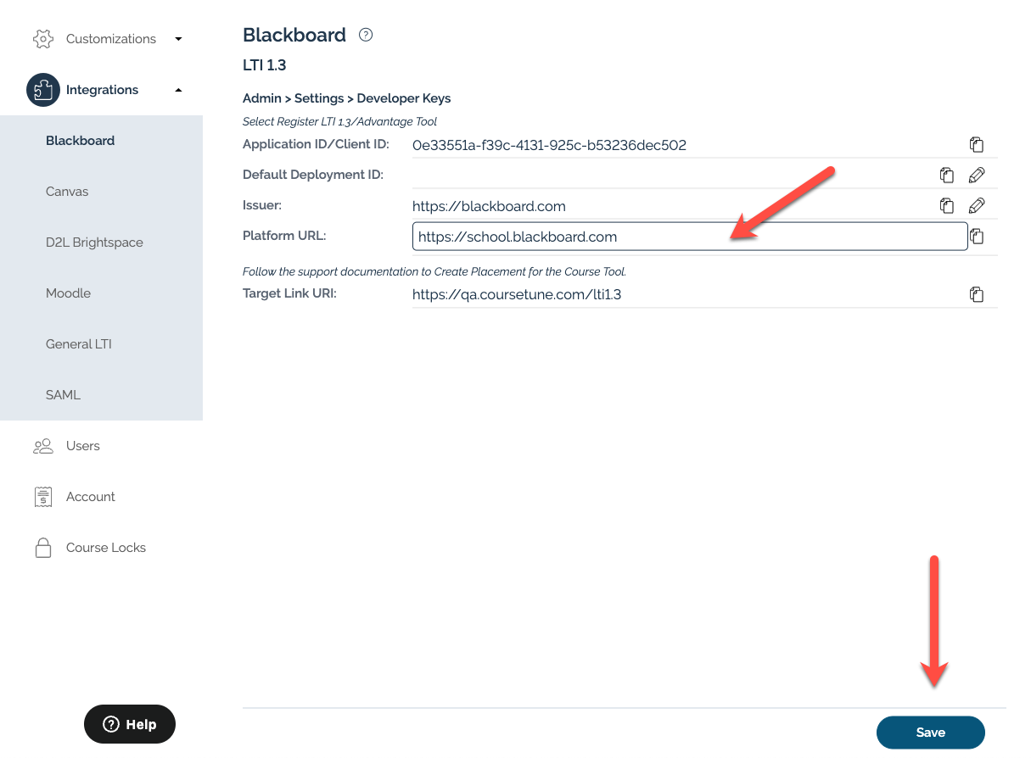1031x758 pixels.
Task: Click the Blackboard page heading
Action: click(x=294, y=35)
